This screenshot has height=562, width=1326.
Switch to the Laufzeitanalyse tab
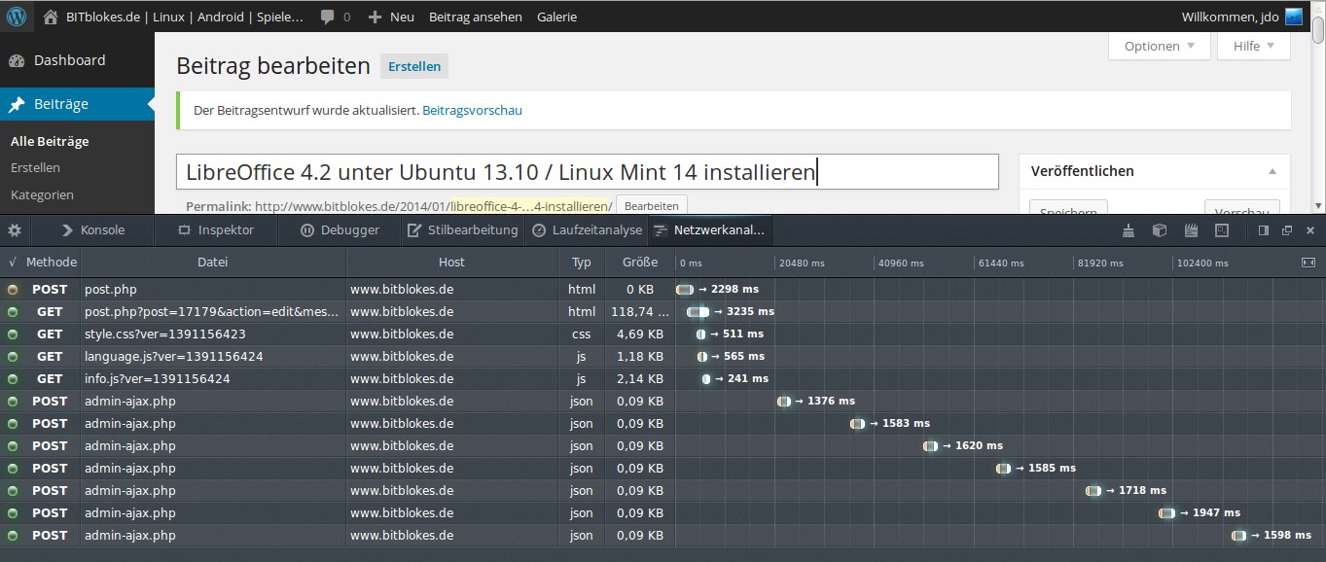[x=587, y=230]
